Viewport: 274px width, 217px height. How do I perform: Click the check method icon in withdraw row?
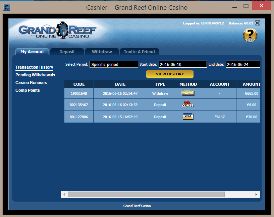click(x=188, y=93)
